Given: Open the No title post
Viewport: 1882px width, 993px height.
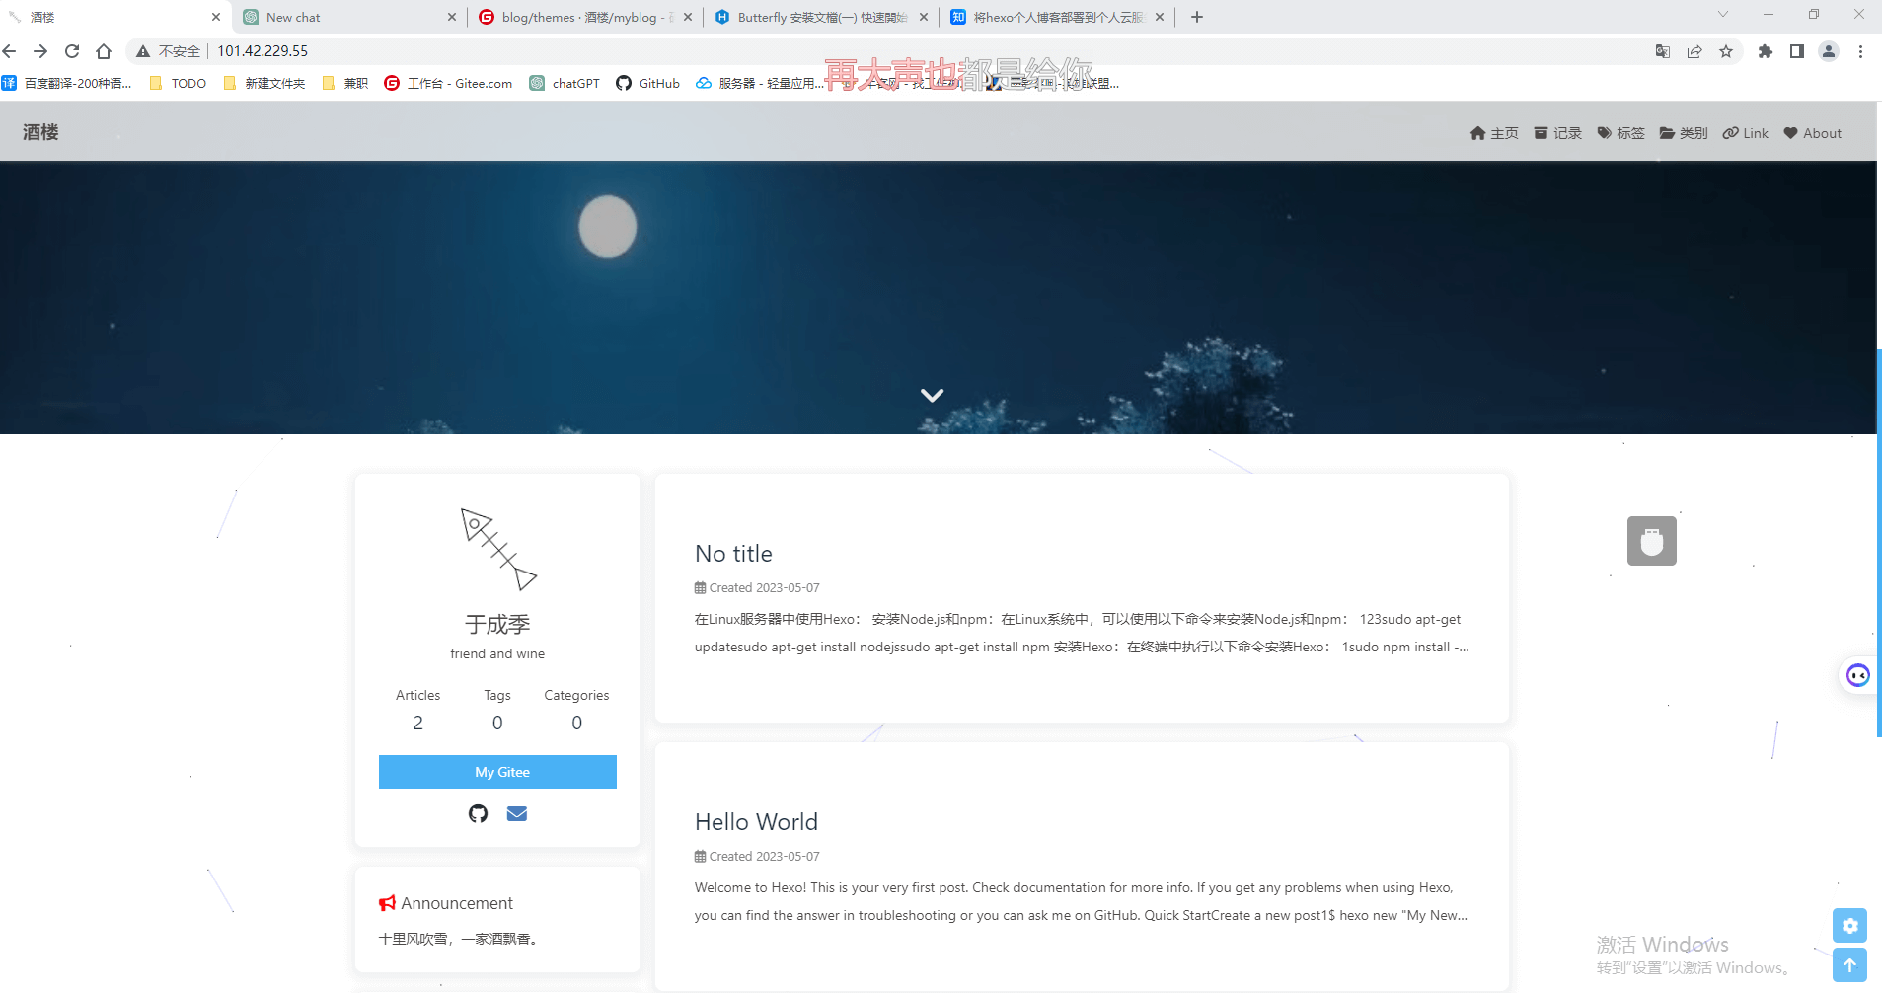Looking at the screenshot, I should pyautogui.click(x=733, y=554).
